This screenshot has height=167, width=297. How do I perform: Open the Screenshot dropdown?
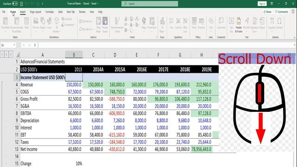tap(68, 25)
